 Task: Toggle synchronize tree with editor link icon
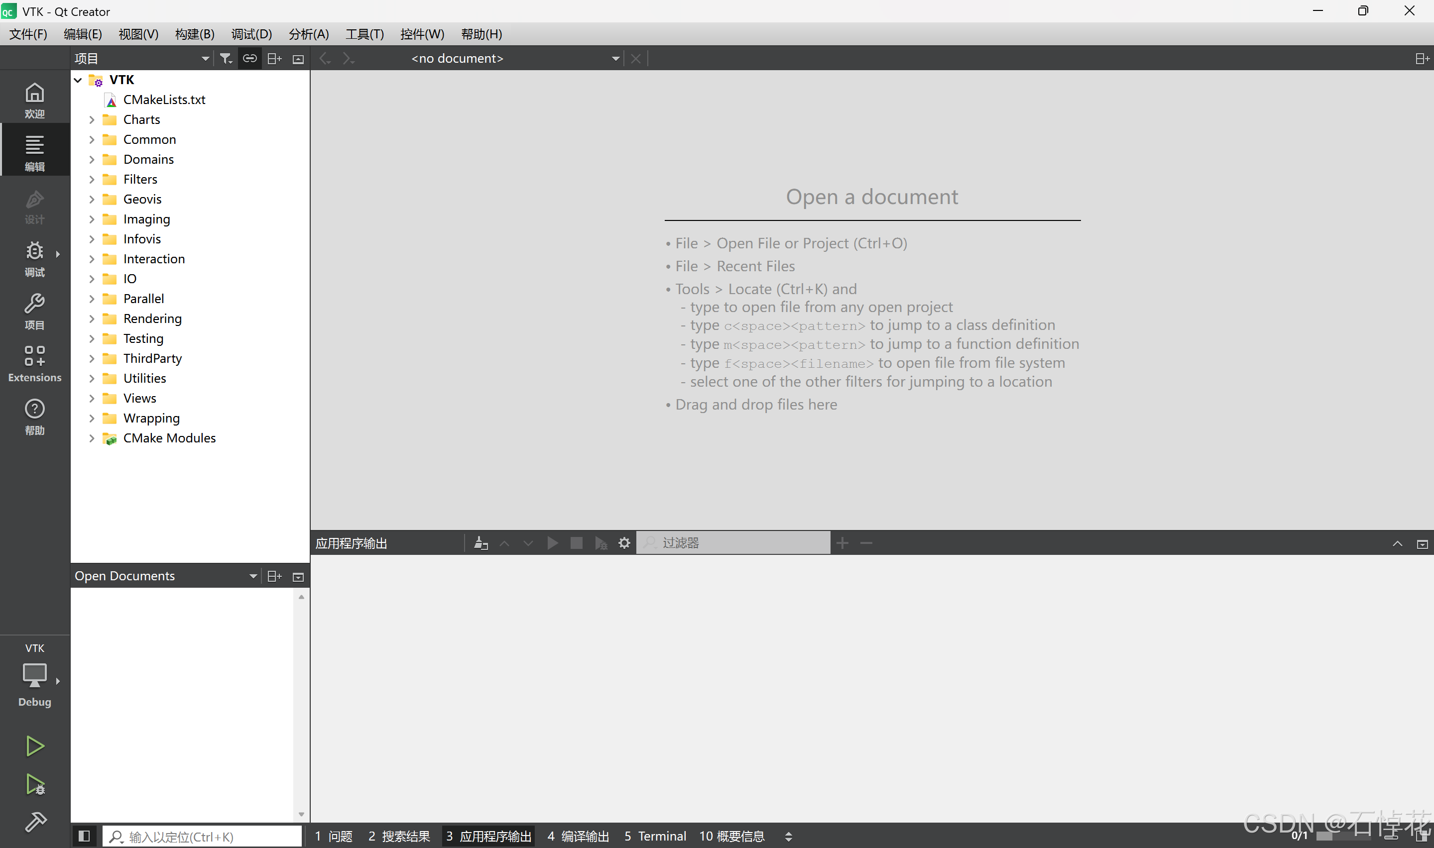249,58
